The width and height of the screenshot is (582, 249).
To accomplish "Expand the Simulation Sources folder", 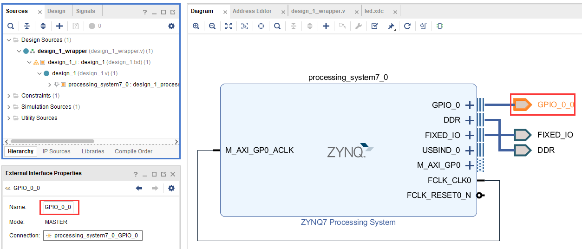I will pyautogui.click(x=9, y=107).
